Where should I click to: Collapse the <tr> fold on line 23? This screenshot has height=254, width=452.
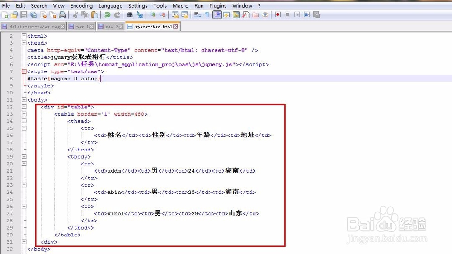point(24,185)
